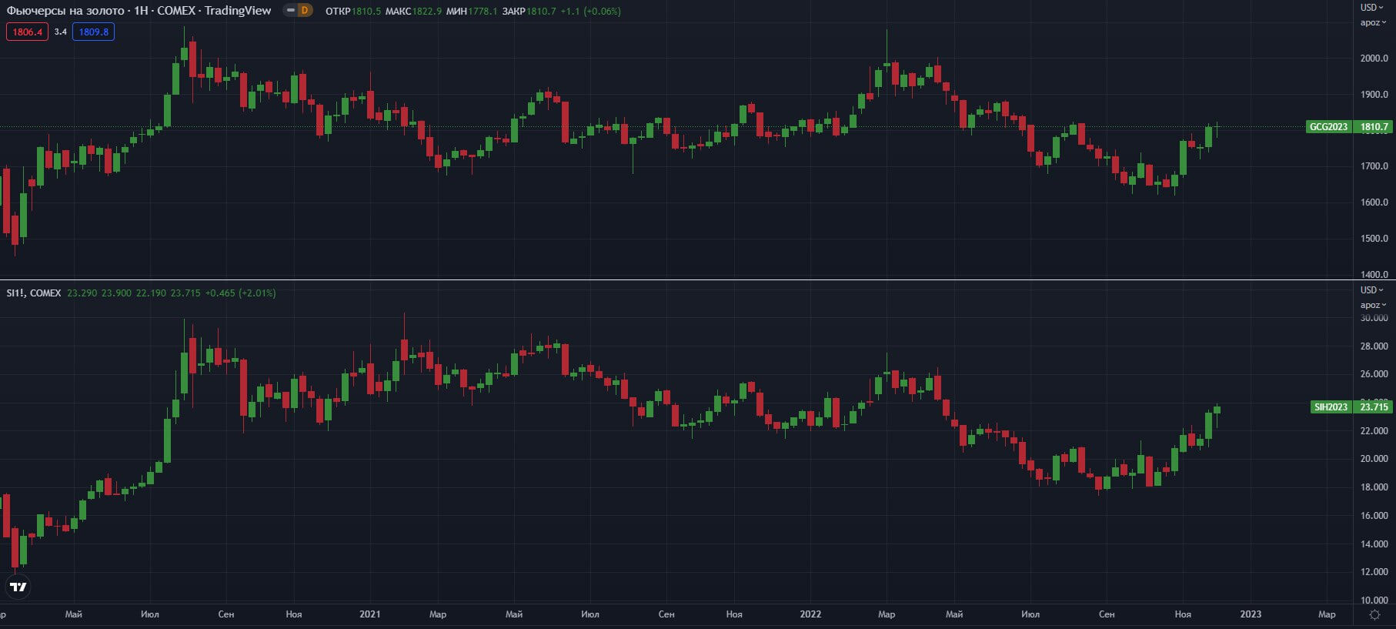Viewport: 1396px width, 629px height.
Task: Click the 1400.0 price scale label
Action: point(1374,273)
